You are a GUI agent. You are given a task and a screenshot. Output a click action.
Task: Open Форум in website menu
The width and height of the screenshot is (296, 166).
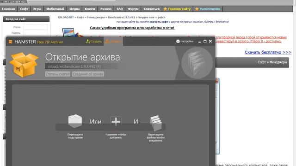tap(133, 9)
